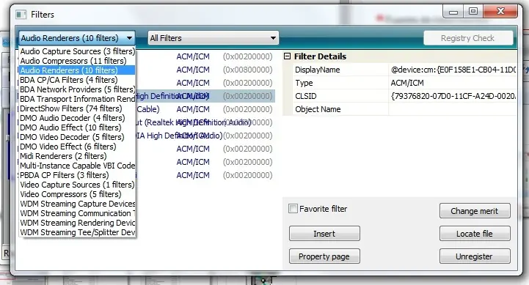Click the CLSID value {79376820-07D0...
Viewport: 529px width, 285px height.
click(x=453, y=96)
